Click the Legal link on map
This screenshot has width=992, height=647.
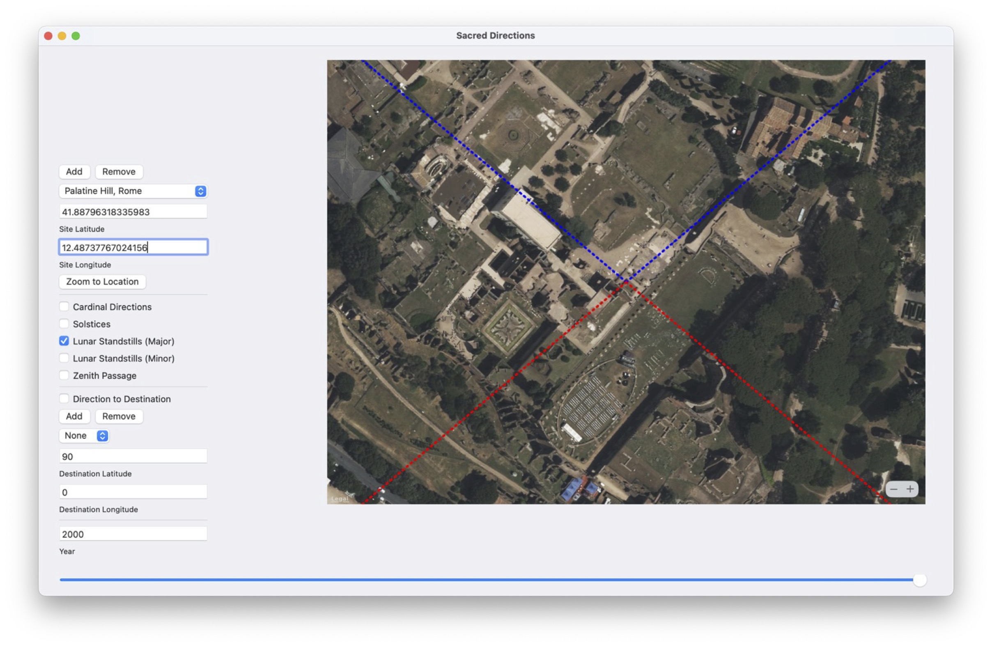click(339, 499)
